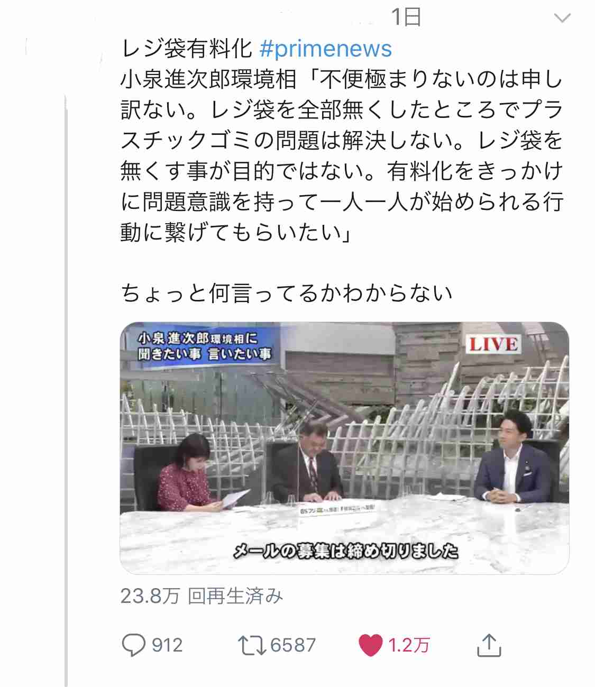Tap the comment ちょっと何言ってるかわからない
This screenshot has height=687, width=595.
click(287, 293)
